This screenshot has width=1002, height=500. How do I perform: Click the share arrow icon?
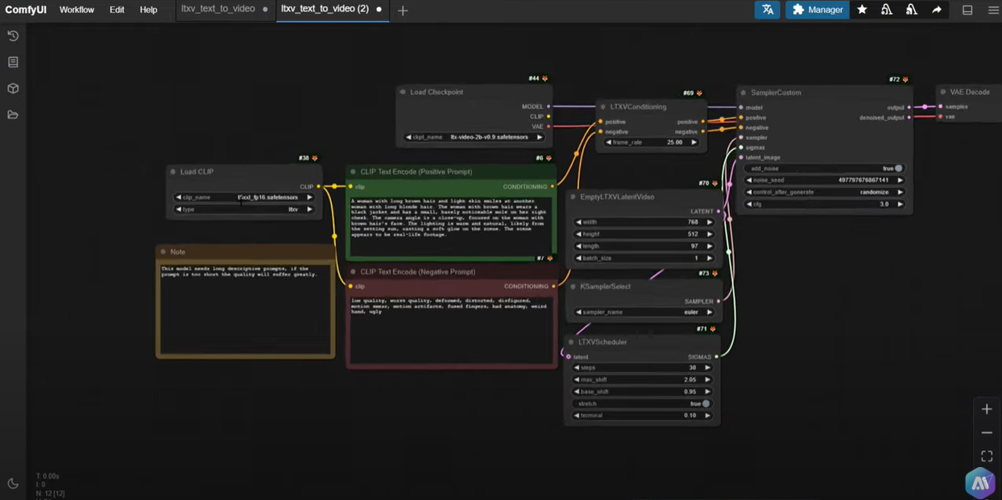pyautogui.click(x=937, y=10)
